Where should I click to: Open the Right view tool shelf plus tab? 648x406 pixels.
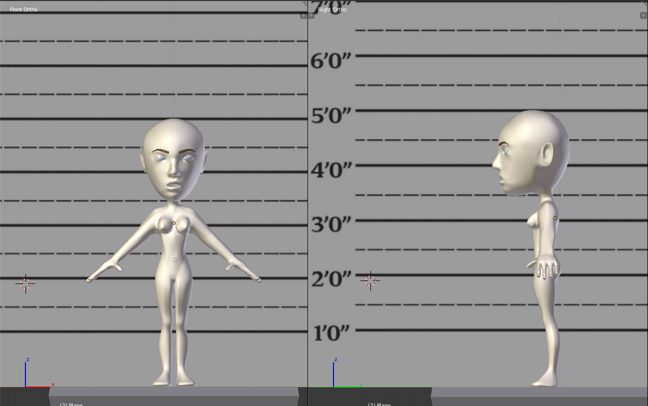(x=312, y=16)
